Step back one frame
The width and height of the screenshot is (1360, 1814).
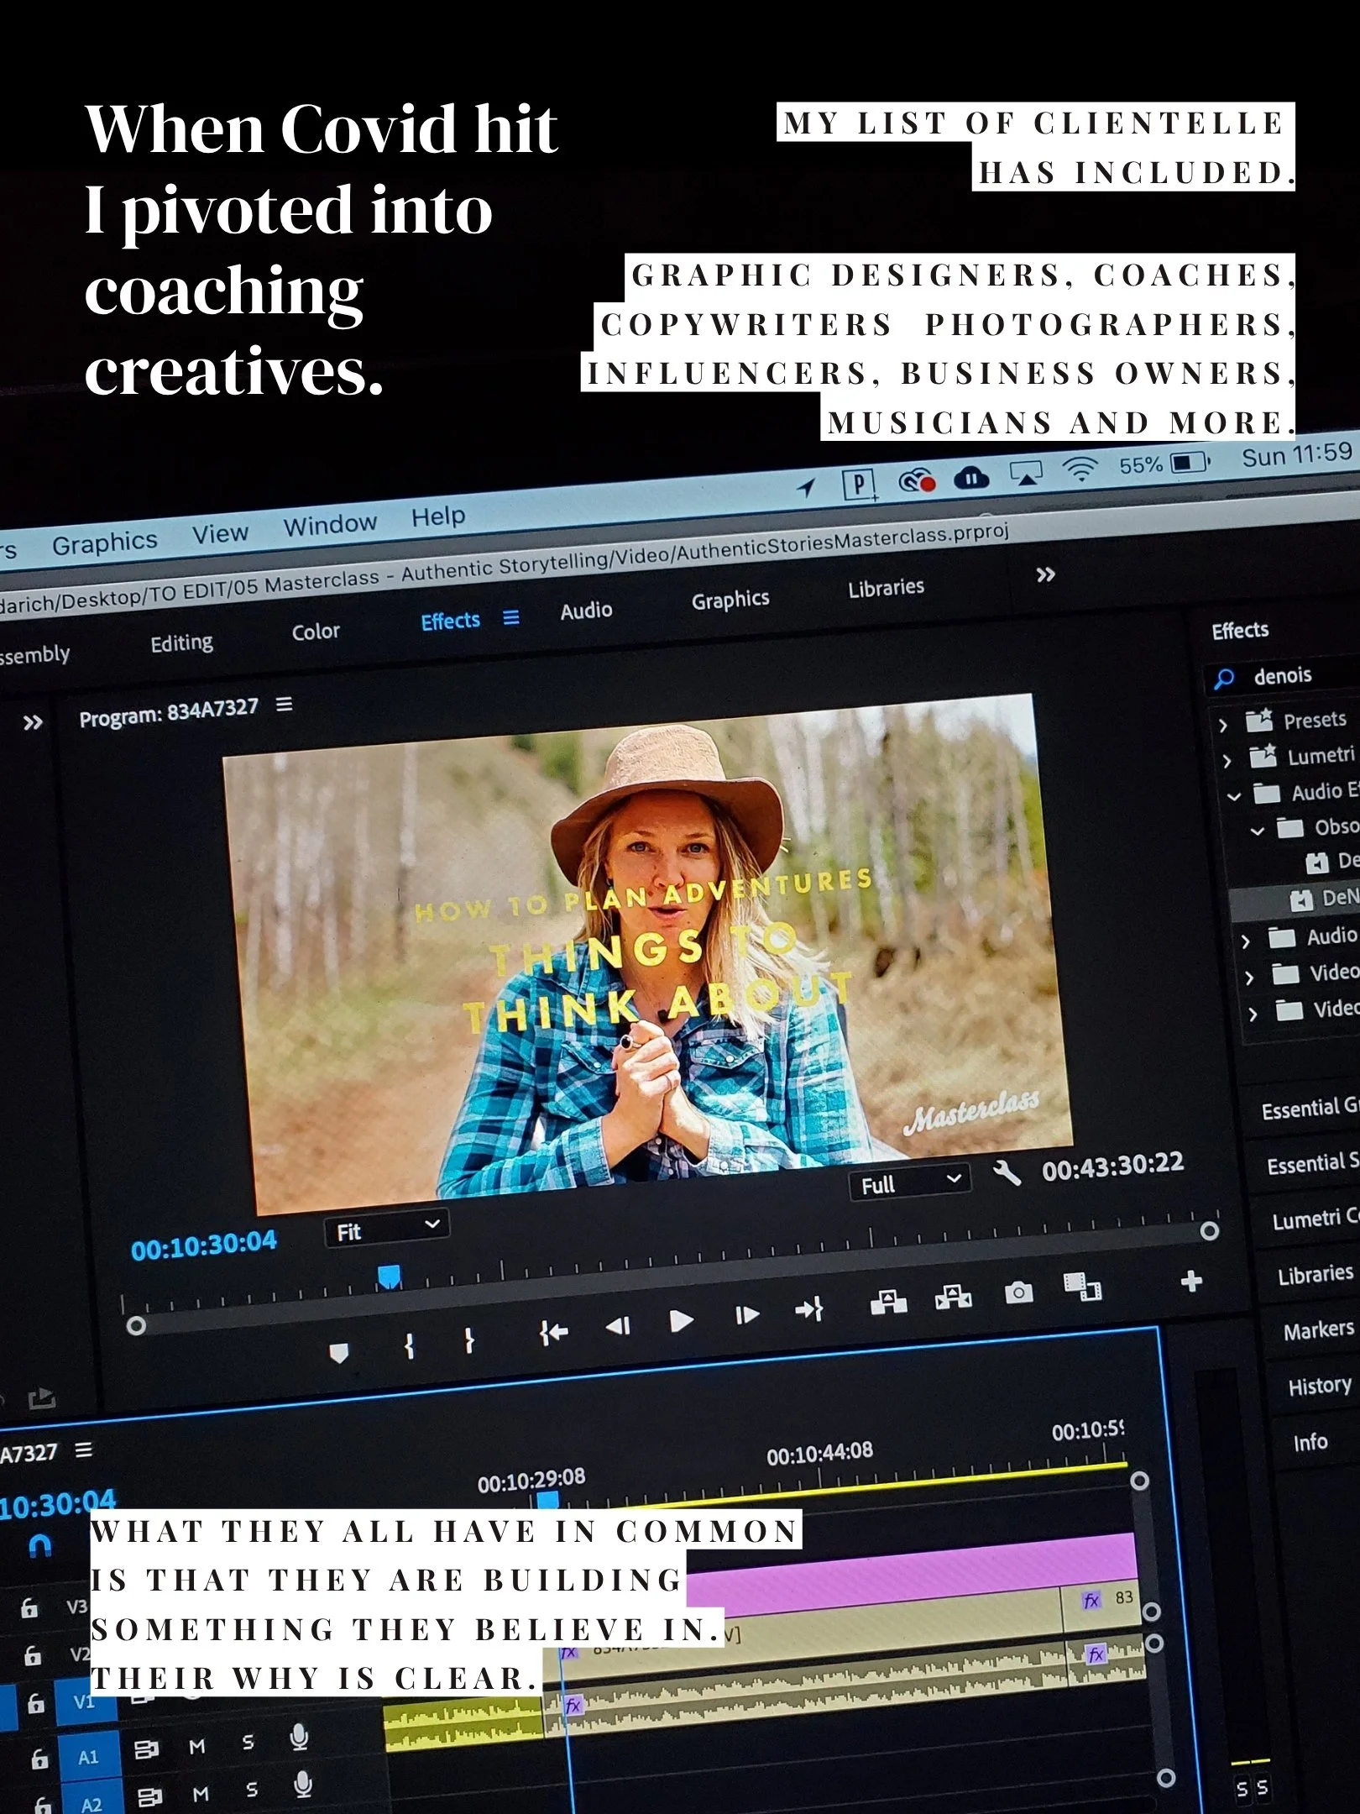click(x=618, y=1327)
